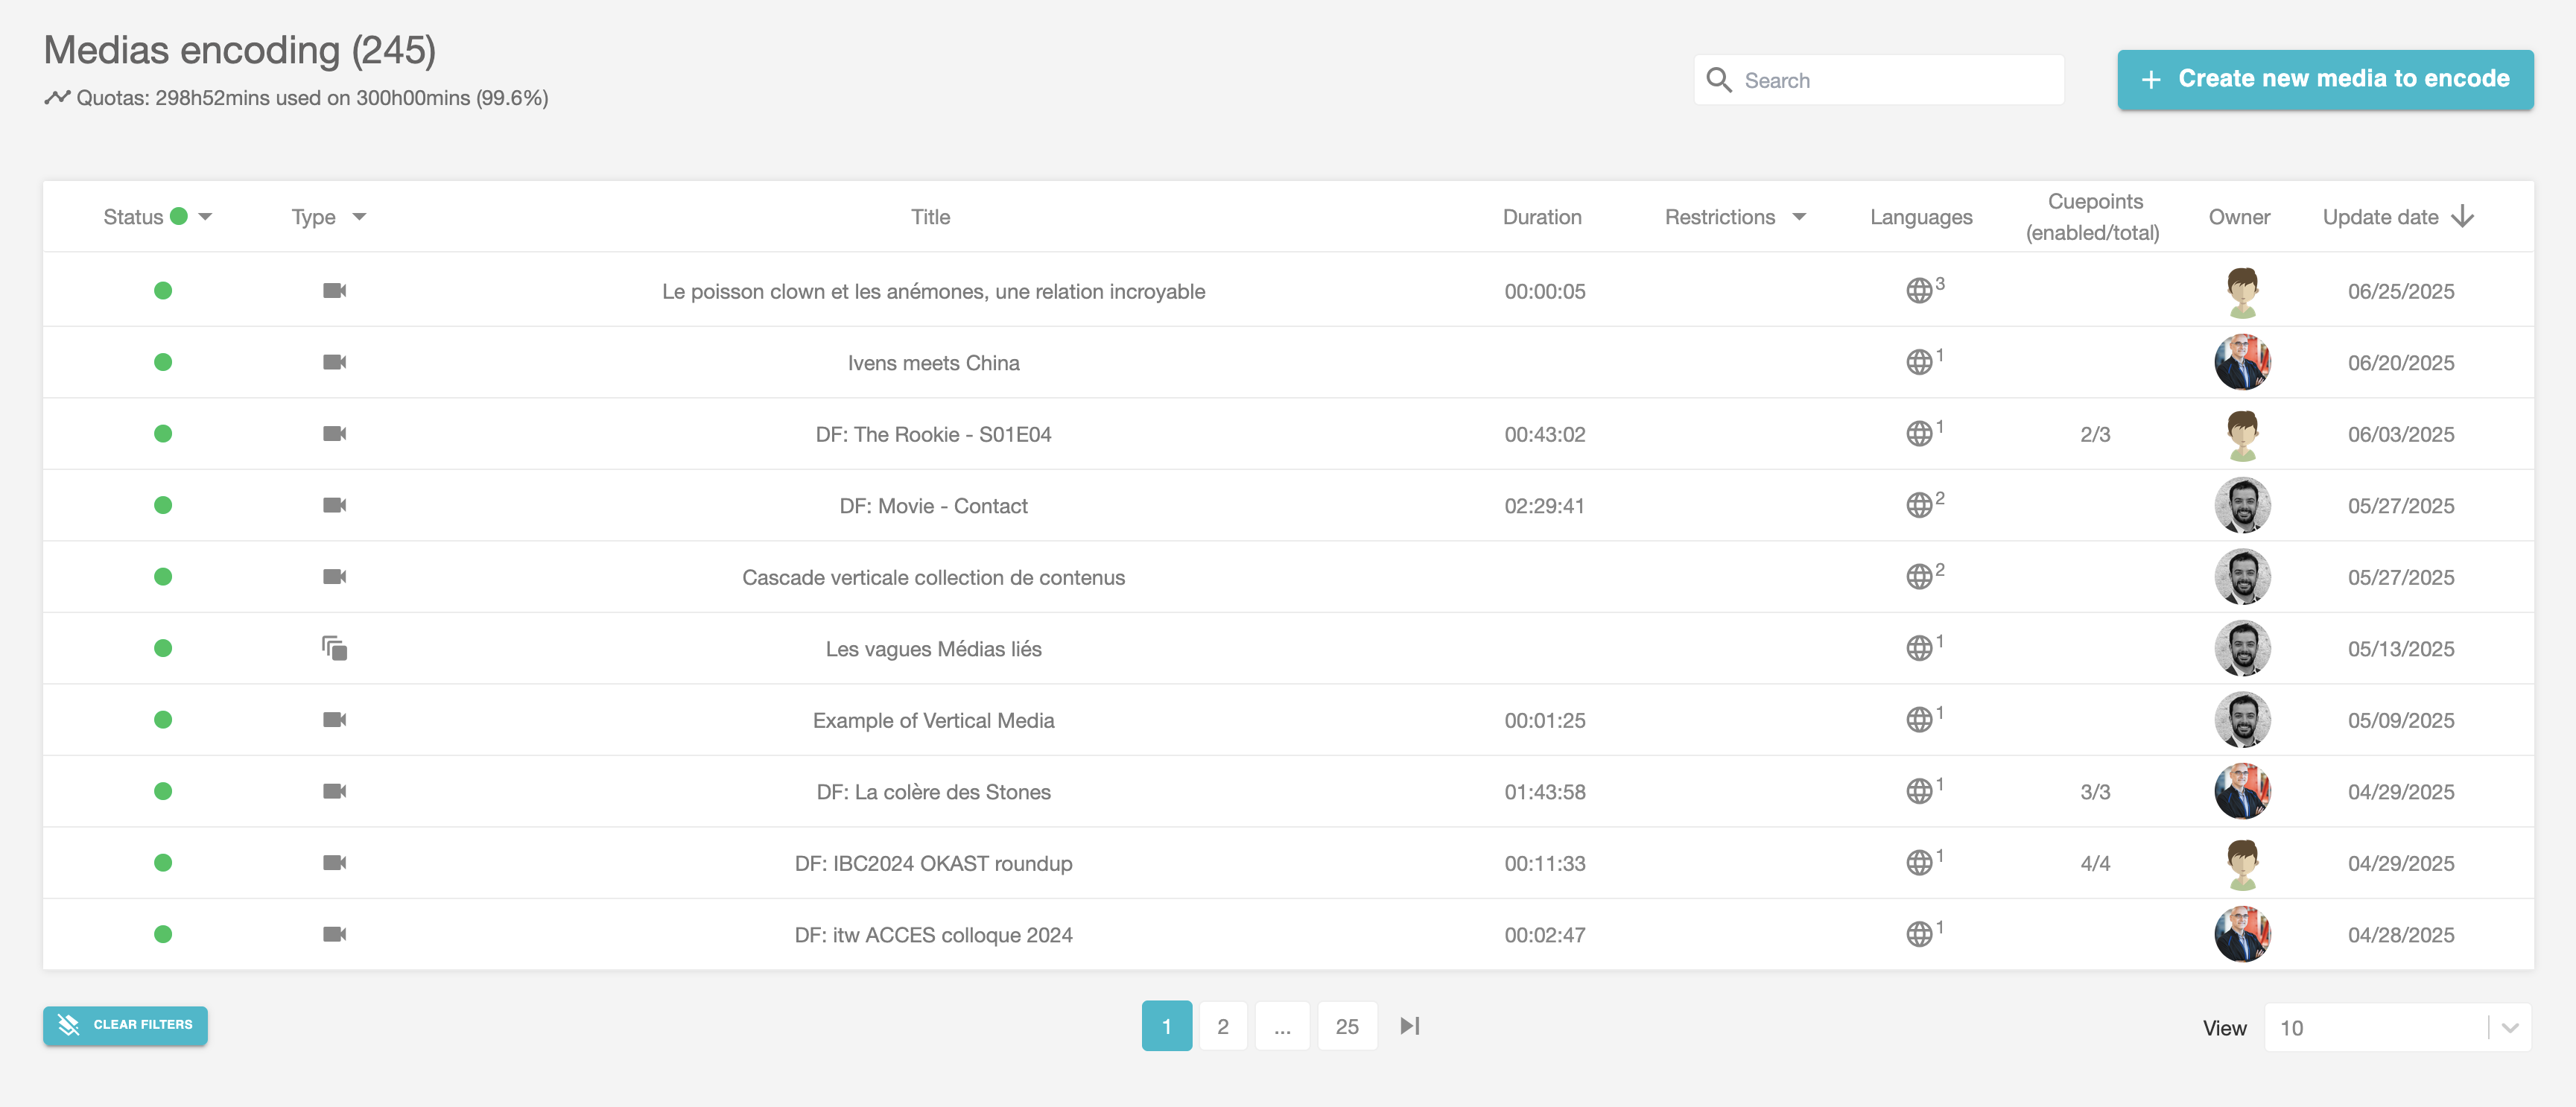Image resolution: width=2576 pixels, height=1107 pixels.
Task: Click duration 00:01:25
Action: tap(1544, 720)
